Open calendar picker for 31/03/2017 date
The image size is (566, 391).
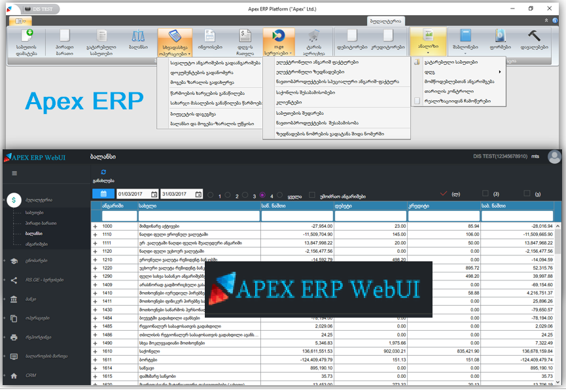point(198,195)
